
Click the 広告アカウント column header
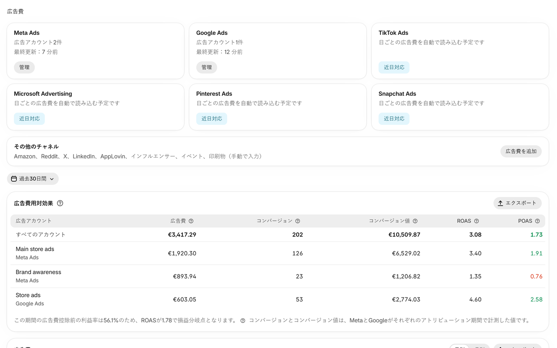34,221
